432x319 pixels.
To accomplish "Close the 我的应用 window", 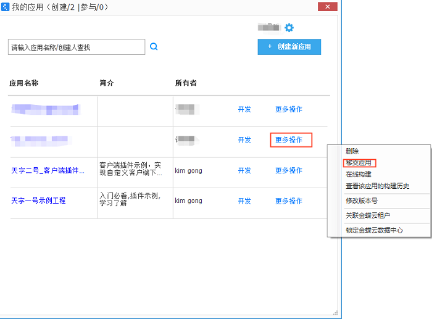I will (327, 7).
